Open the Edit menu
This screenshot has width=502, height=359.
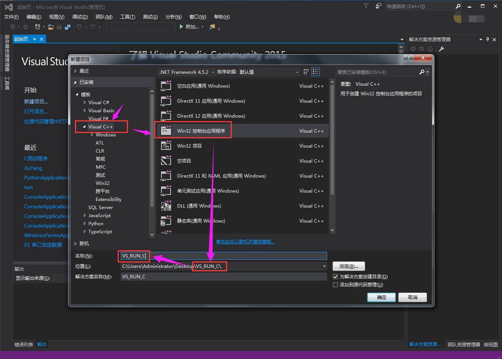click(34, 17)
